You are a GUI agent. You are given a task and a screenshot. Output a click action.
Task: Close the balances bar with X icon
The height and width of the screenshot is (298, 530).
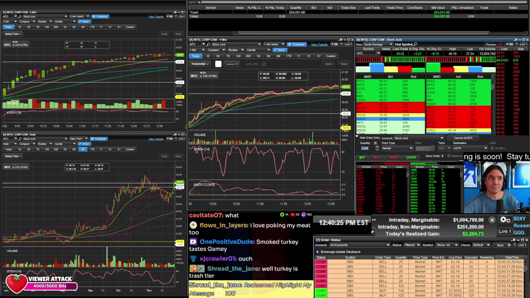(x=492, y=220)
